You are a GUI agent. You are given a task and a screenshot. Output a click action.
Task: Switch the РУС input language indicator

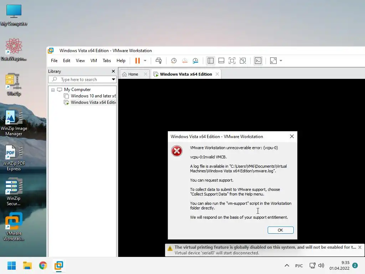coord(299,265)
